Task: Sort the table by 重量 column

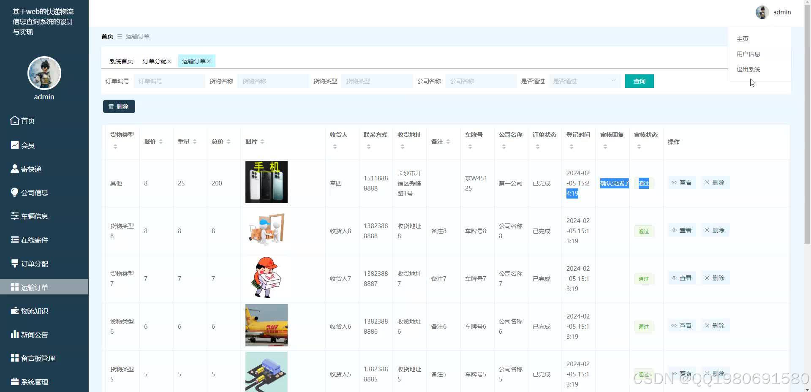Action: (x=195, y=142)
